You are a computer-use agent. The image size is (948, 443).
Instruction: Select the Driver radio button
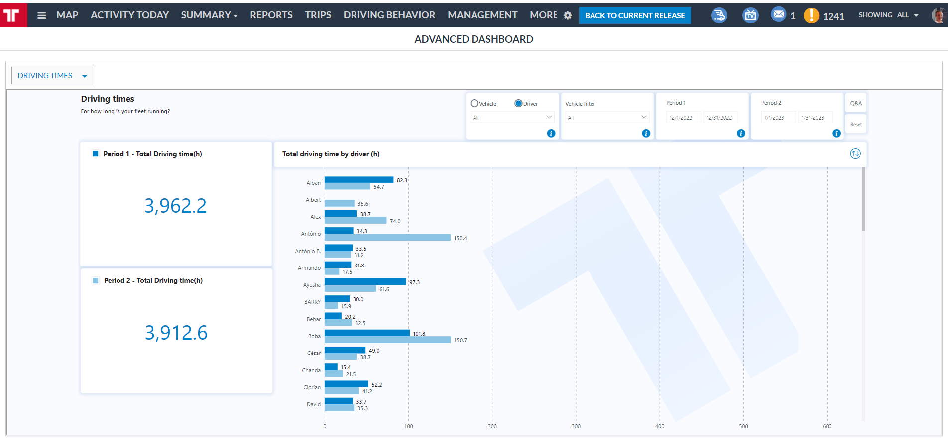[518, 104]
